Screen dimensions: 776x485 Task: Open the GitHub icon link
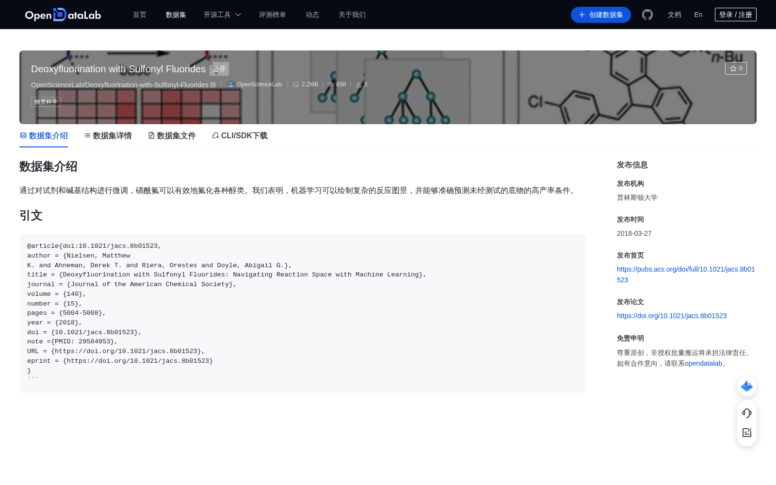pyautogui.click(x=647, y=15)
